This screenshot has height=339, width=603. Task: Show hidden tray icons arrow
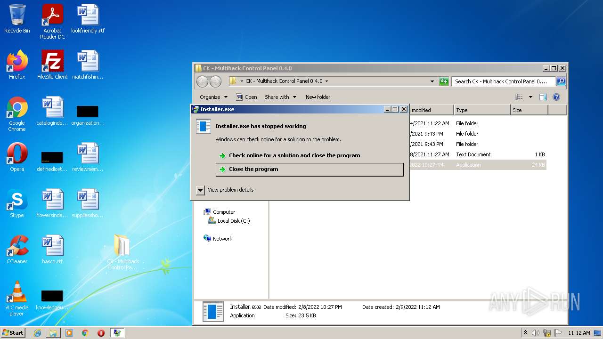pos(525,333)
